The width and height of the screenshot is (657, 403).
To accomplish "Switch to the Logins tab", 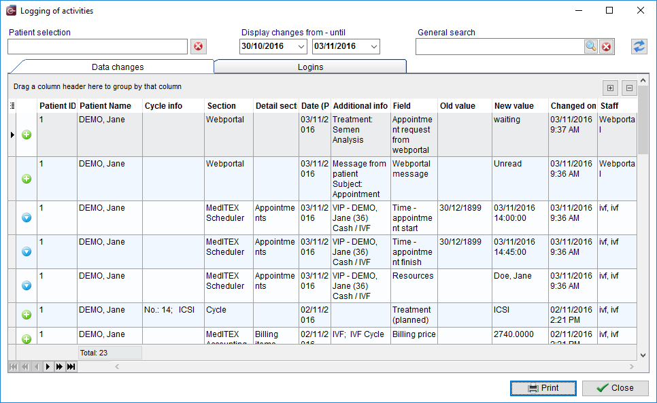I will (x=310, y=67).
